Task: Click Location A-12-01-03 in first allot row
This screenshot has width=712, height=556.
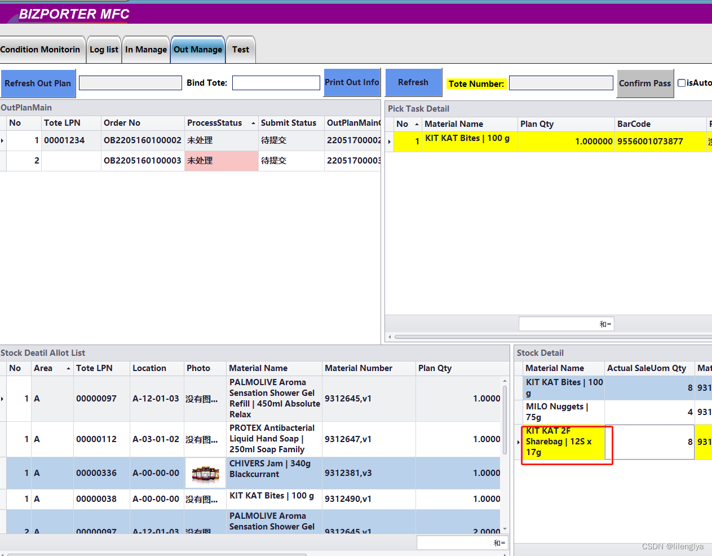Action: 157,399
